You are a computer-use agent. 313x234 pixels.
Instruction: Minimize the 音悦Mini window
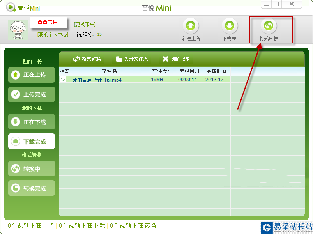coord(266,4)
